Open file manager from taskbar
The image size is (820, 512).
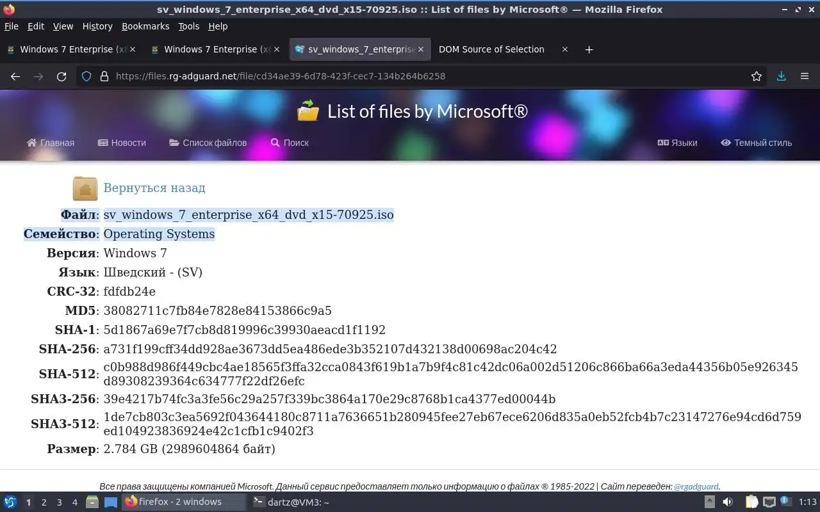92,502
